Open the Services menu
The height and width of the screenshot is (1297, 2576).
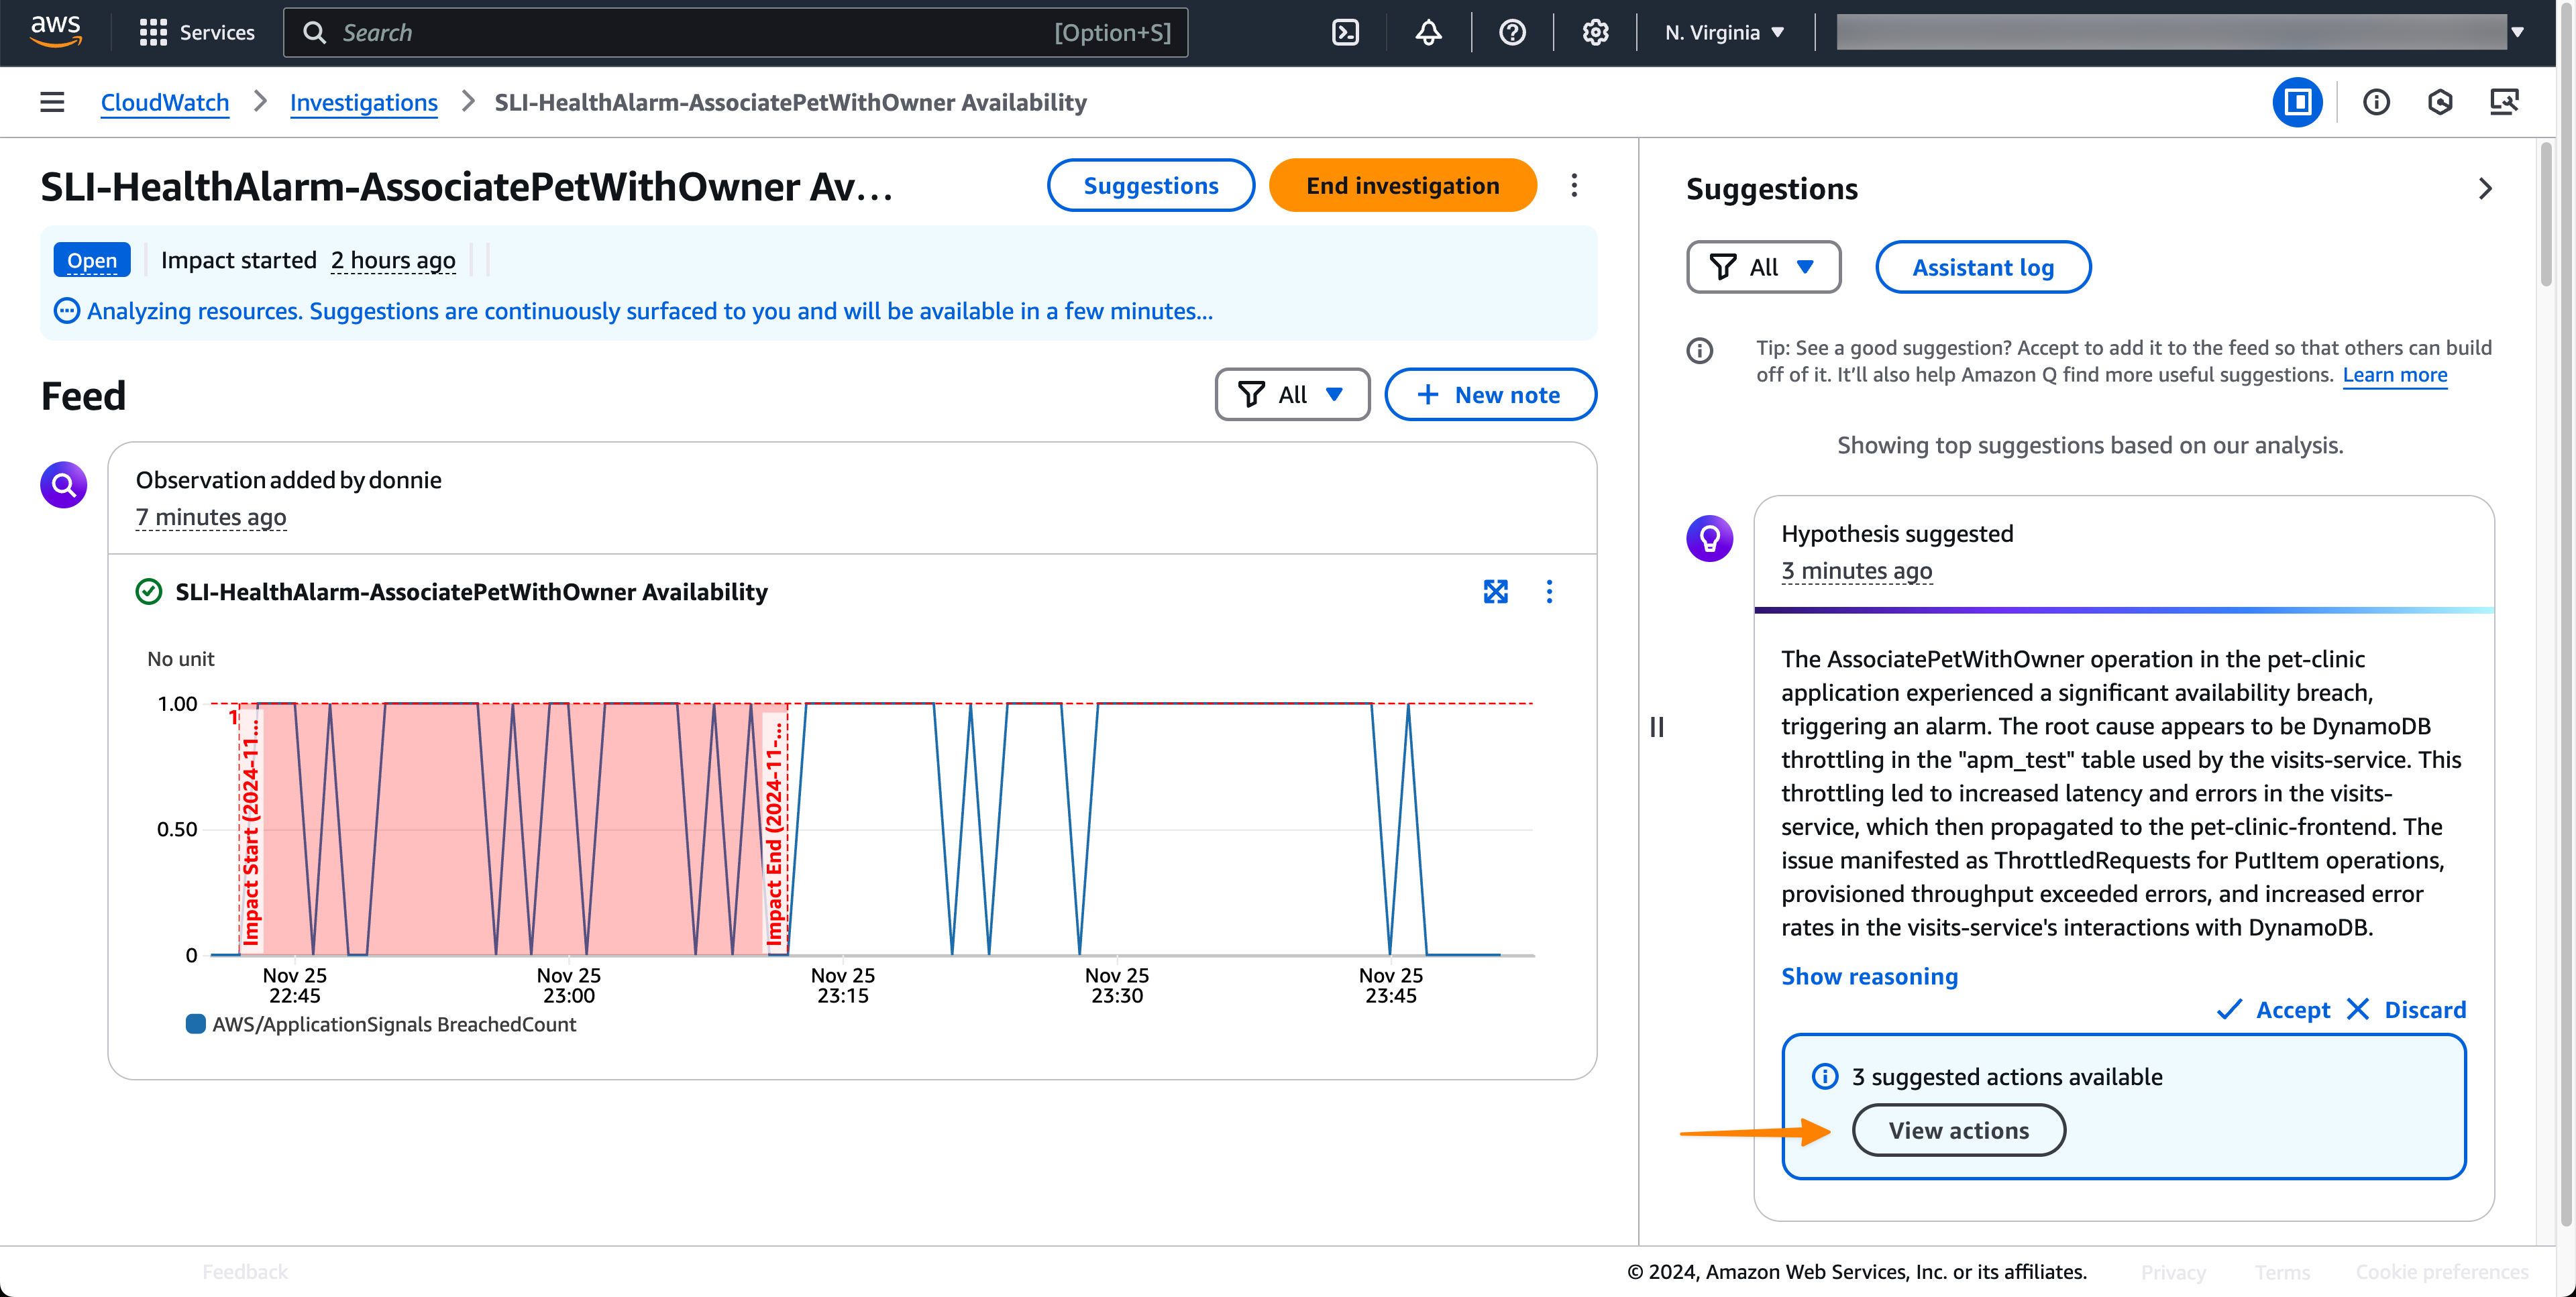pos(197,33)
